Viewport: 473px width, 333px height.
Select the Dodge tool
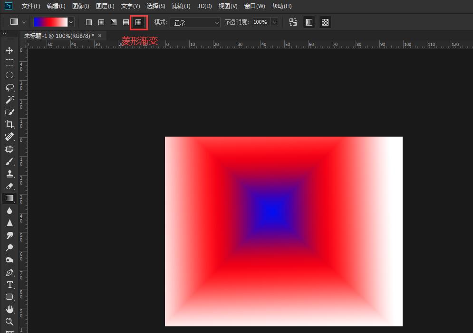tap(10, 248)
